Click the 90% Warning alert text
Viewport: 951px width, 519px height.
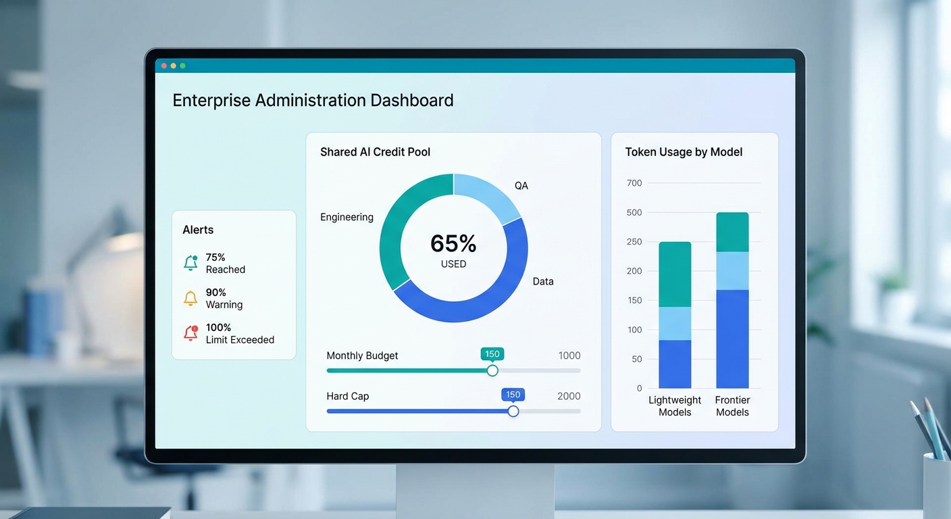tap(224, 299)
